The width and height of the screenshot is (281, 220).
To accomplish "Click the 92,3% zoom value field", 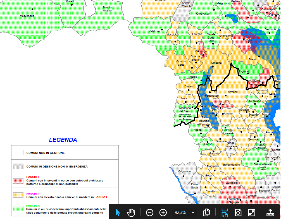I will [x=180, y=212].
